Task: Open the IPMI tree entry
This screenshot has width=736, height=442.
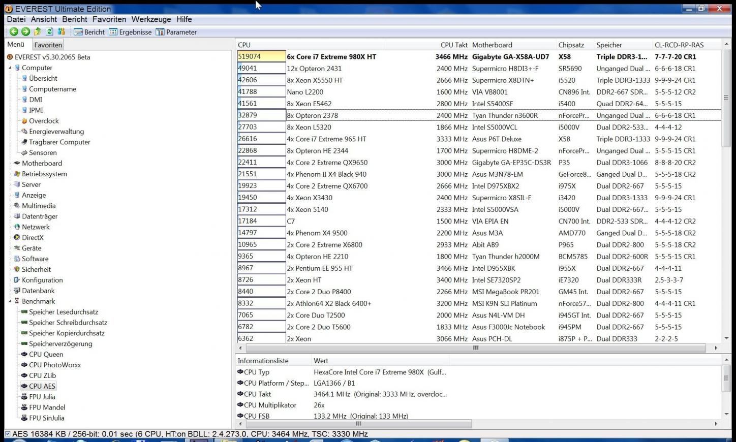Action: coord(32,110)
